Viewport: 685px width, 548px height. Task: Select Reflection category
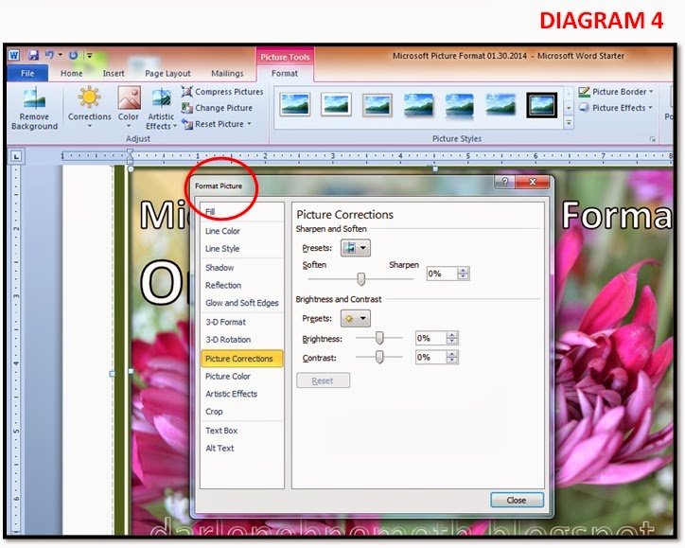241,286
